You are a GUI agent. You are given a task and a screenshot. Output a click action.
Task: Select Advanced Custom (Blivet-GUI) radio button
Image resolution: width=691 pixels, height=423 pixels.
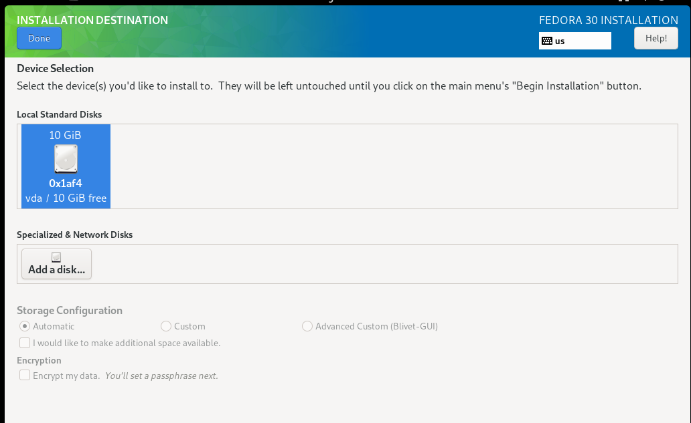tap(307, 326)
